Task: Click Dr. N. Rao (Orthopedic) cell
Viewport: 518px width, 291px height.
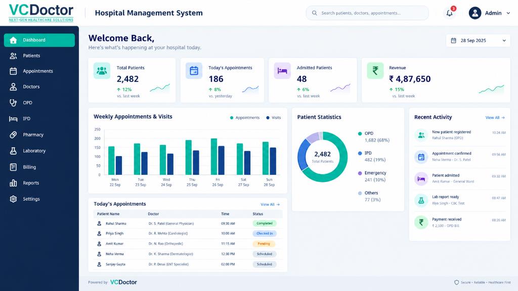Action: pyautogui.click(x=165, y=244)
